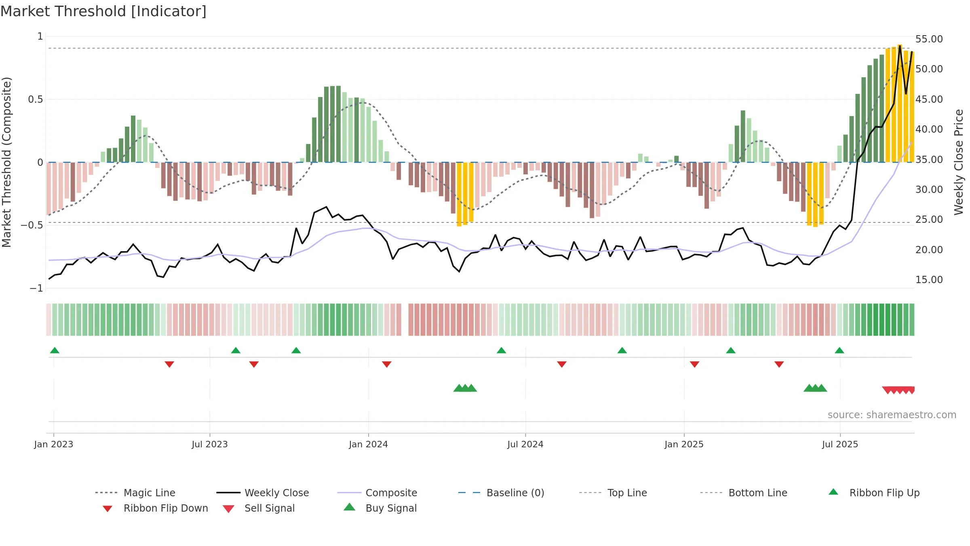Click the Weekly Close Price axis title
This screenshot has height=546, width=970.
pos(959,162)
